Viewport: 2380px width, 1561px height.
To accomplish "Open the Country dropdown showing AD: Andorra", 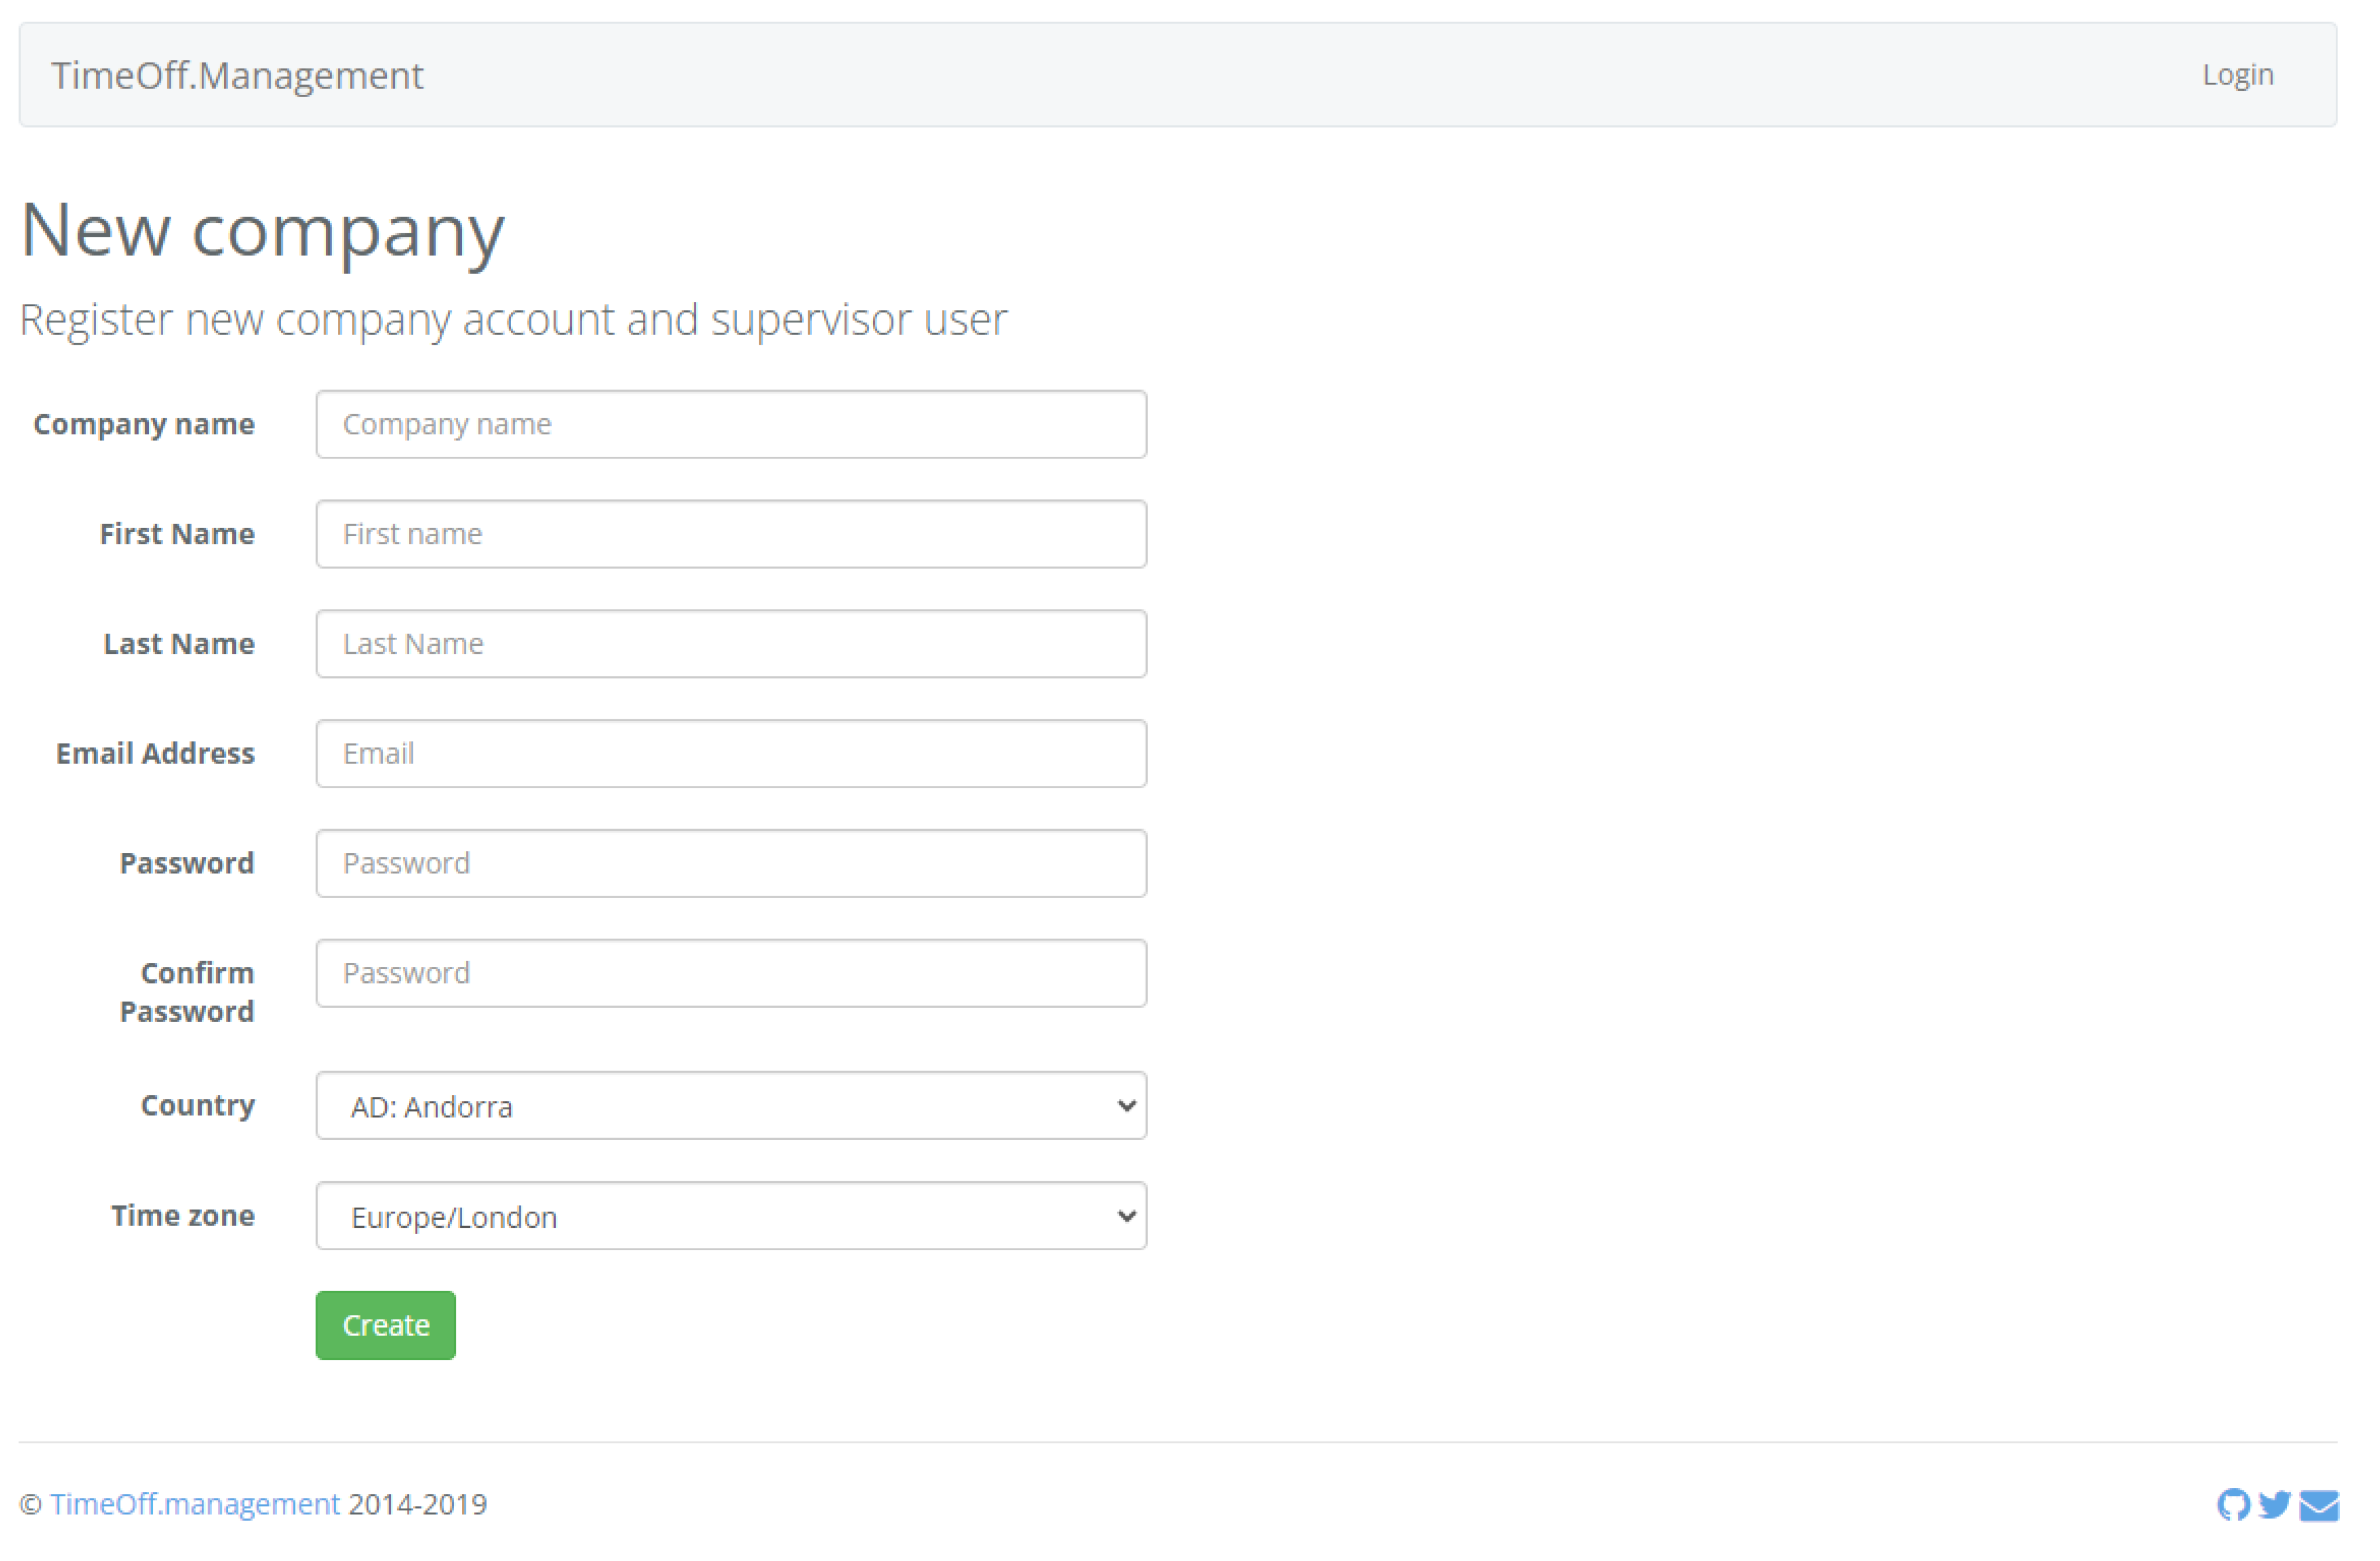I will 730,1105.
